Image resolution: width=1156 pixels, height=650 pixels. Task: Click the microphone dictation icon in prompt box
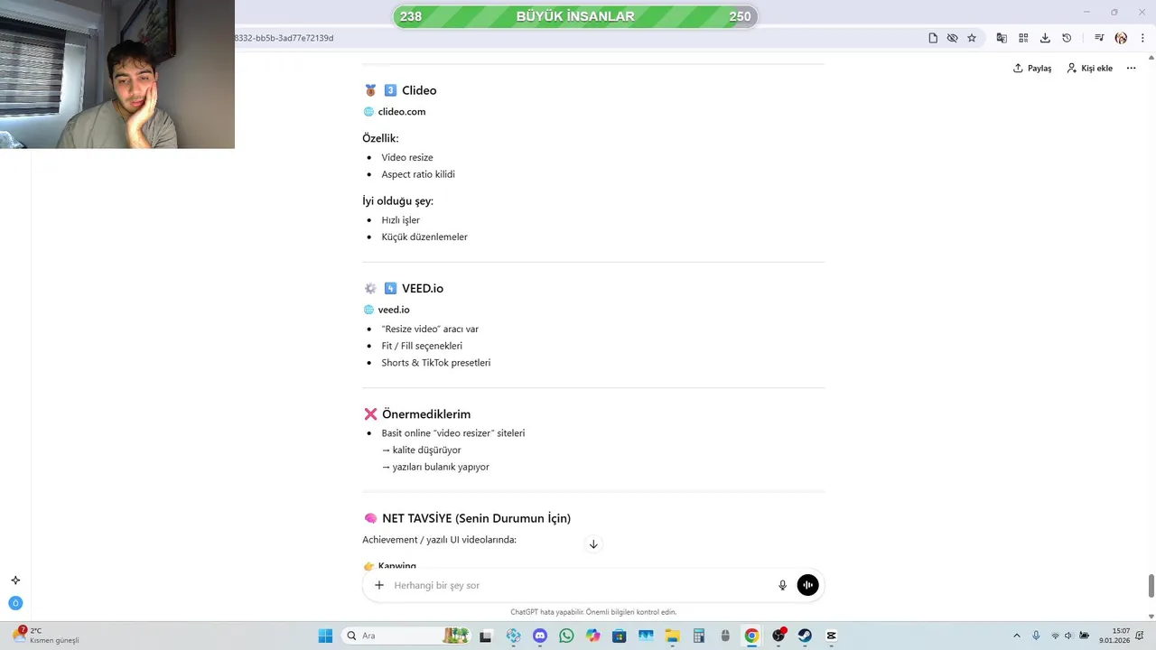coord(783,585)
